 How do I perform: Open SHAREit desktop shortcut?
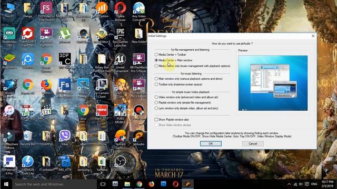click(x=28, y=61)
